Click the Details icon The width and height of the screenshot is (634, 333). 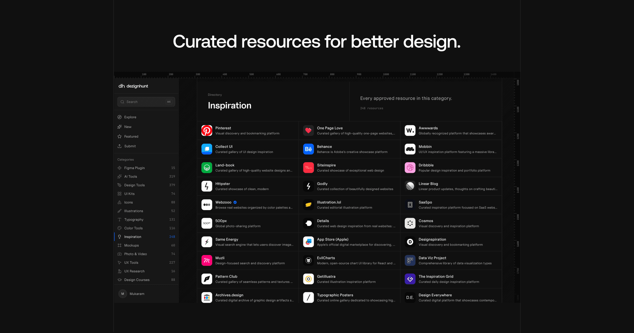pyautogui.click(x=308, y=223)
